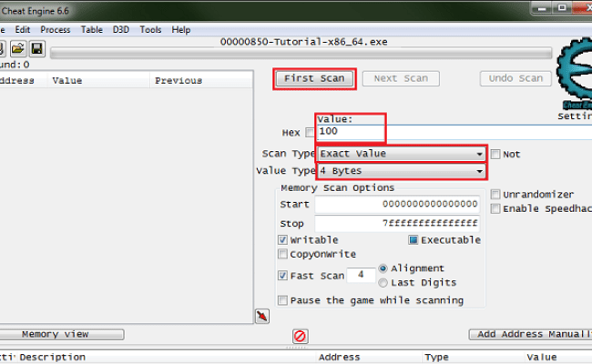
Task: Enable the Not checkbox
Action: (495, 154)
